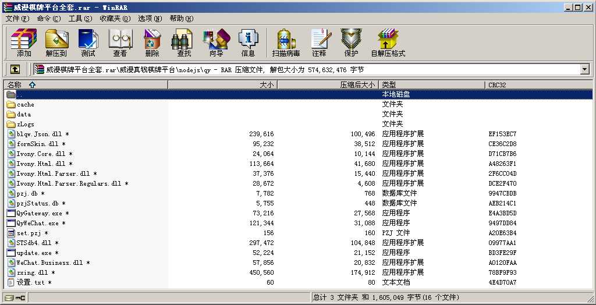Go up one folder level button

click(15, 69)
